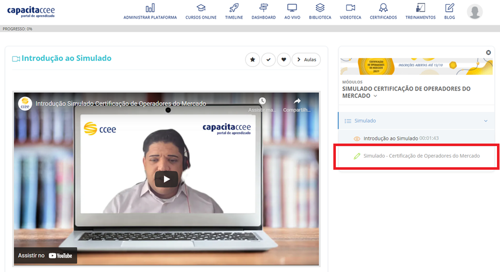Open the Biblioteca layers icon
Screen dimensions: 500x272
tap(320, 8)
